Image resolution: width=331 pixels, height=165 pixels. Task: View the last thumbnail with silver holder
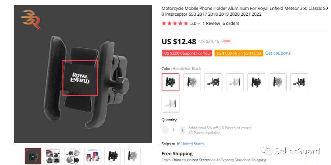(x=133, y=156)
